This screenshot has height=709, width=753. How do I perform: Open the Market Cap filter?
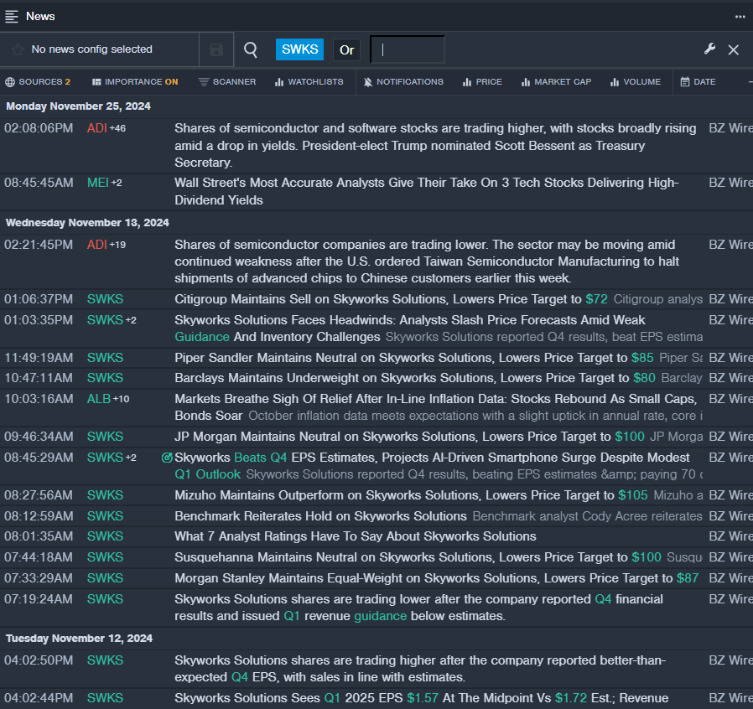pyautogui.click(x=556, y=82)
